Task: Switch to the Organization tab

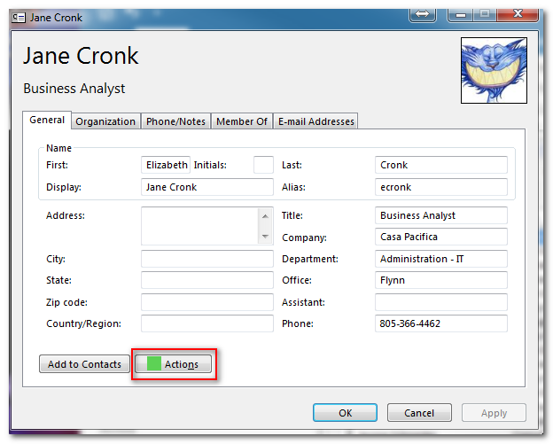Action: [105, 121]
